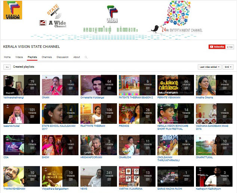237x193 pixels.
Task: Click the SHOW playlist link
Action: click(45, 157)
